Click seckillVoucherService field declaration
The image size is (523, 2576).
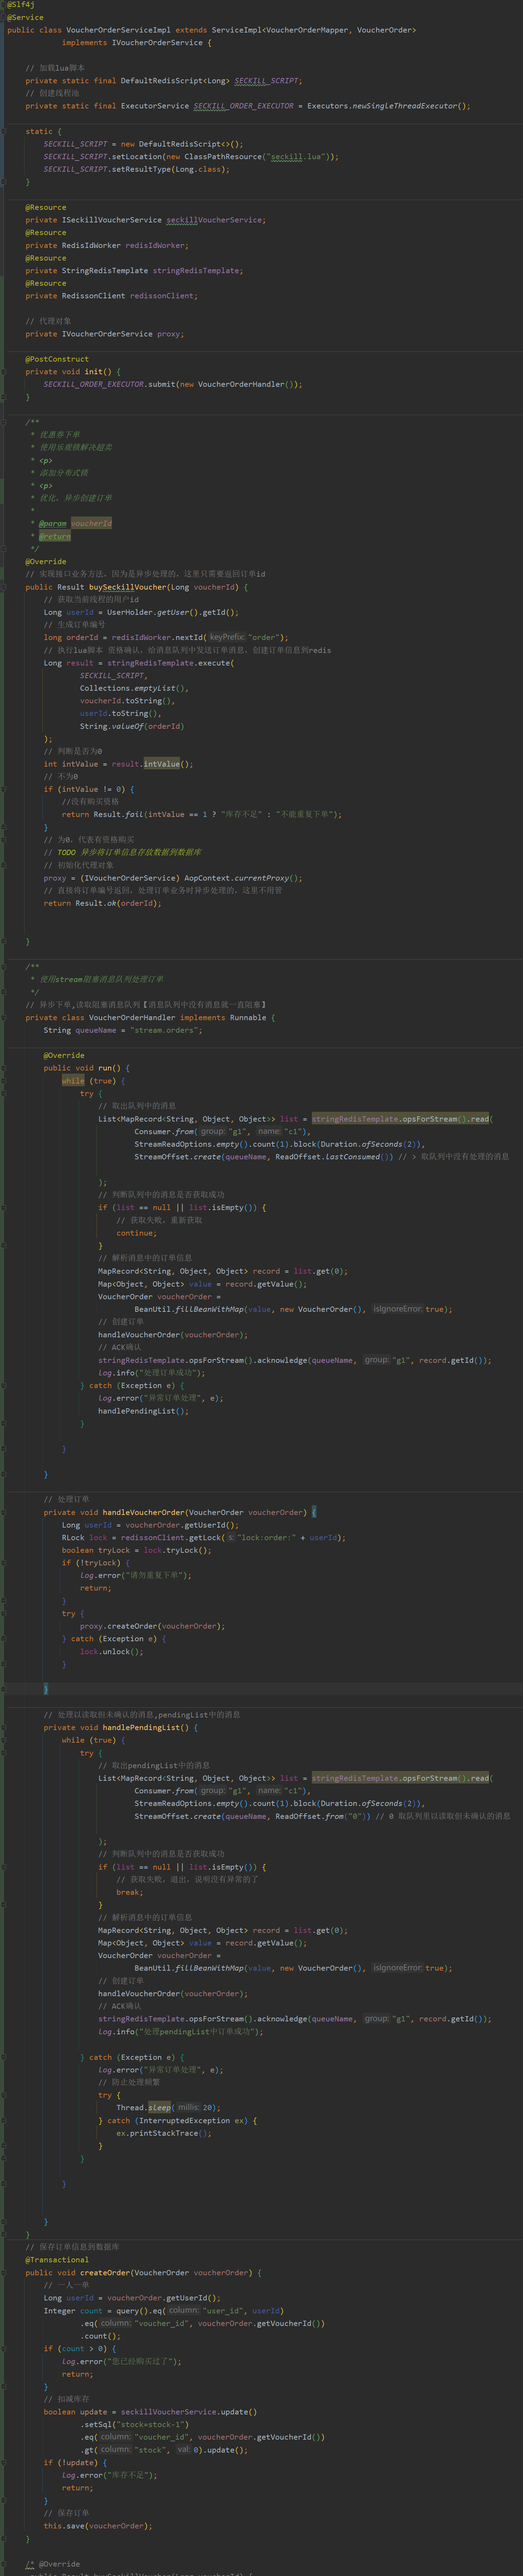pos(214,220)
